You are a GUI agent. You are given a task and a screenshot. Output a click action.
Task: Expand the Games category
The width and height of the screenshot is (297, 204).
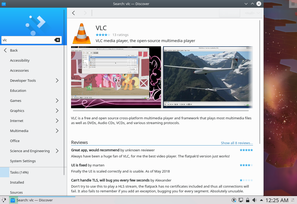tap(57, 101)
